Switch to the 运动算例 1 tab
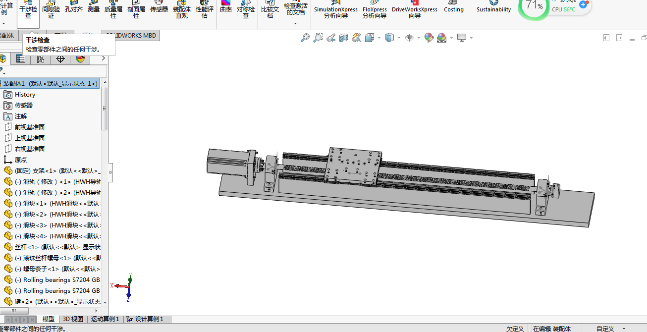647x332 pixels. pos(105,319)
